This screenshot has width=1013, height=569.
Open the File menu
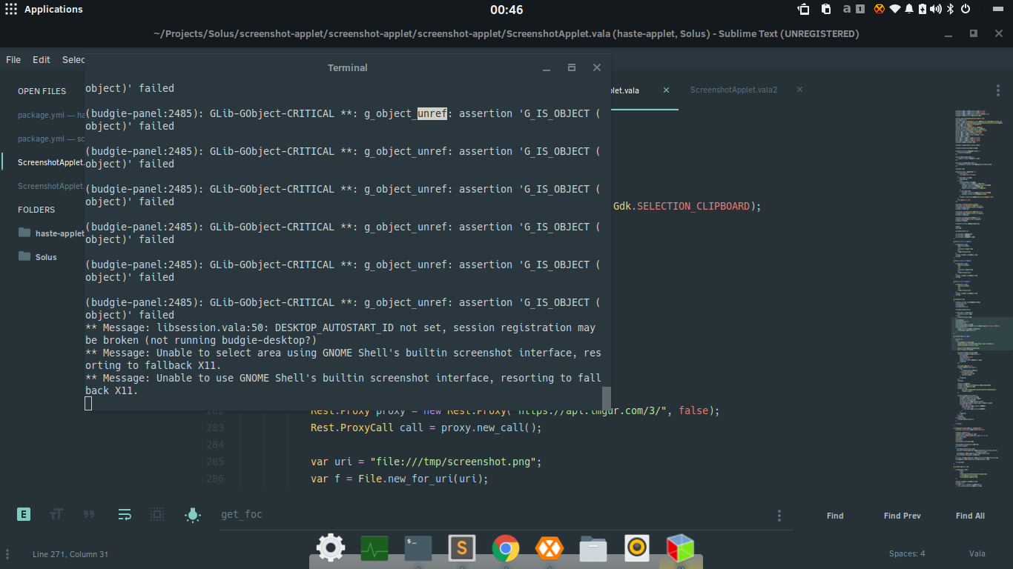[13, 60]
